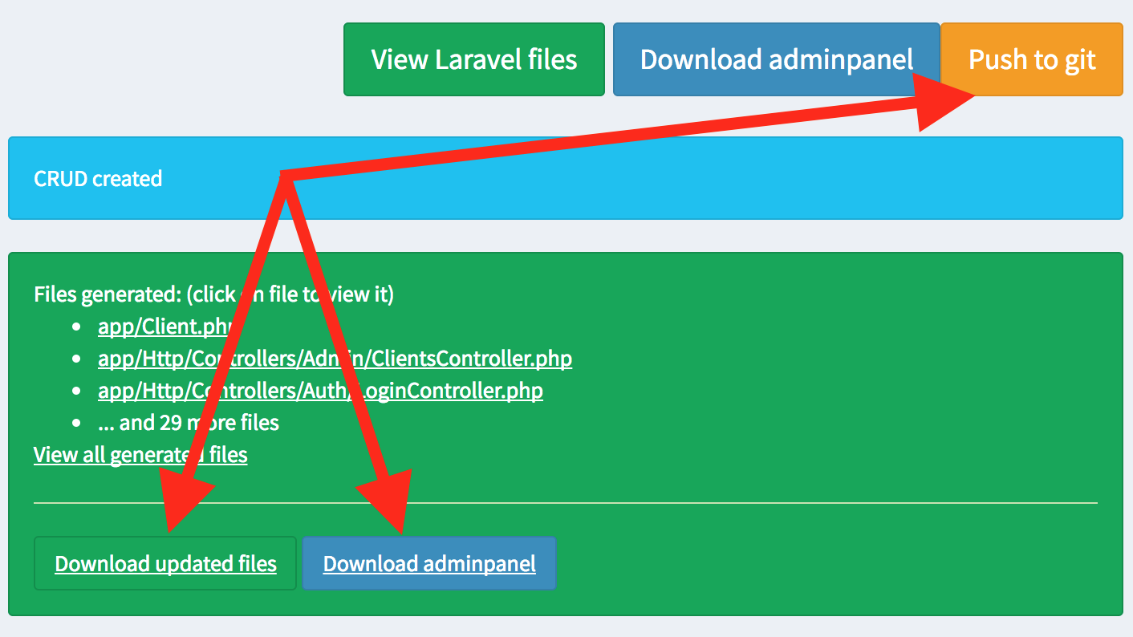Click the orange Push to git button
The width and height of the screenshot is (1133, 637).
click(x=1032, y=59)
